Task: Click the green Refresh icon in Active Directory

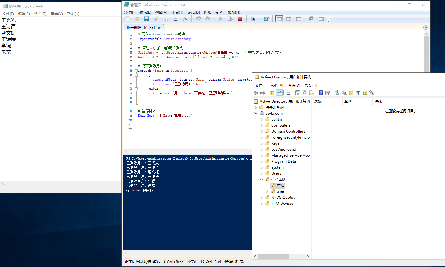Action: click(305, 93)
